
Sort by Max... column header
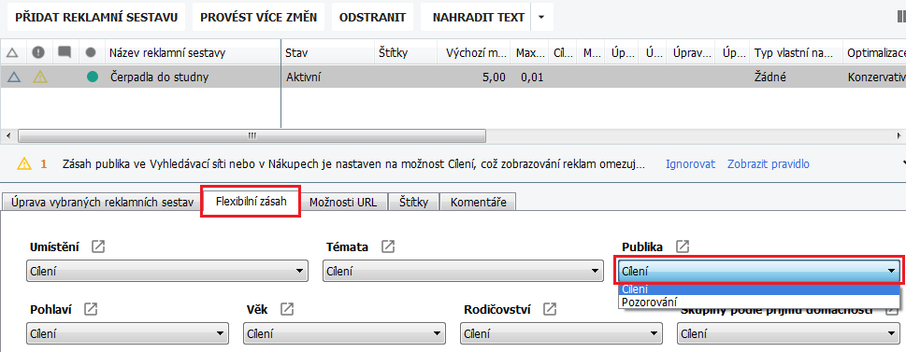(529, 53)
